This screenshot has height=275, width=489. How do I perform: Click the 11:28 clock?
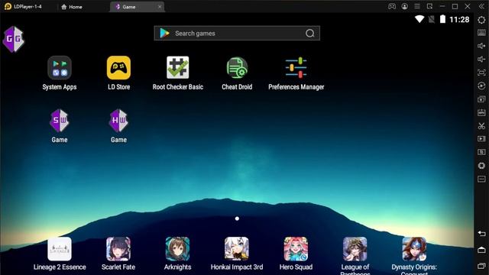click(x=459, y=19)
